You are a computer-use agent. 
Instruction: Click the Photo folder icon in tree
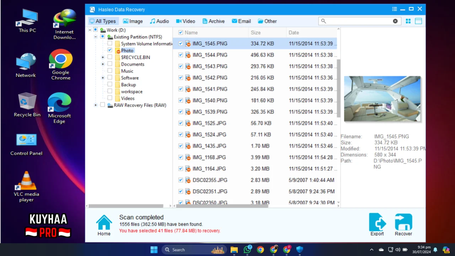coord(118,50)
